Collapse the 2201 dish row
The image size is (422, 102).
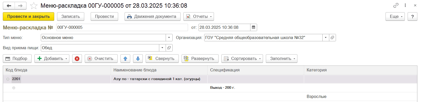pyautogui.click(x=8, y=79)
